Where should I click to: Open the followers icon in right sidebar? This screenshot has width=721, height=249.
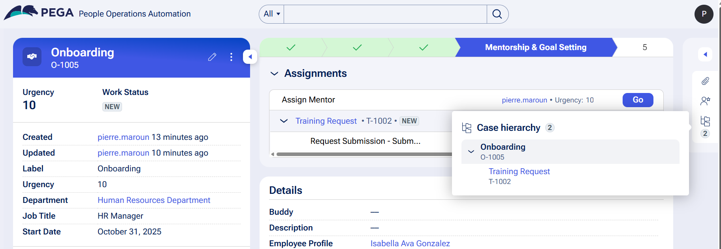pos(705,101)
